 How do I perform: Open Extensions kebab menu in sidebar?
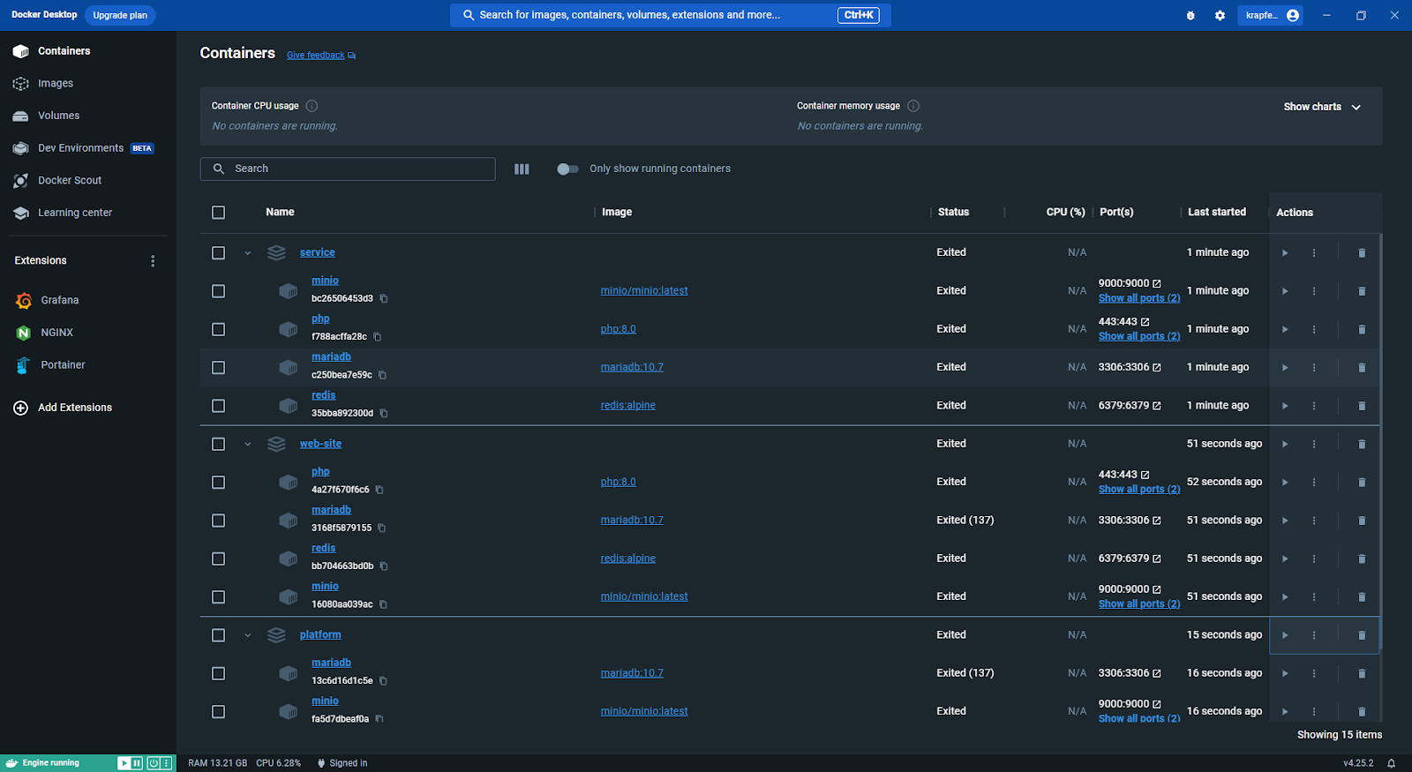click(153, 261)
